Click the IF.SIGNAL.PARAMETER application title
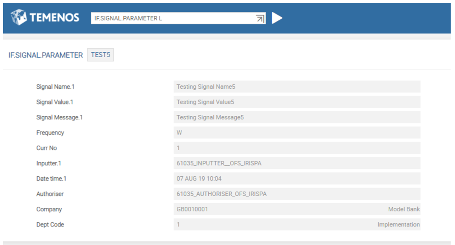Screen dimensions: 455x245 tap(46, 55)
